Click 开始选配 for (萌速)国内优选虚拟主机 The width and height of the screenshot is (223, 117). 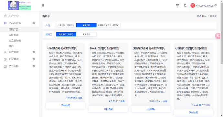point(108,109)
